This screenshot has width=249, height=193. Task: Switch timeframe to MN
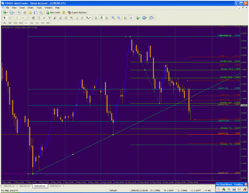48,23
